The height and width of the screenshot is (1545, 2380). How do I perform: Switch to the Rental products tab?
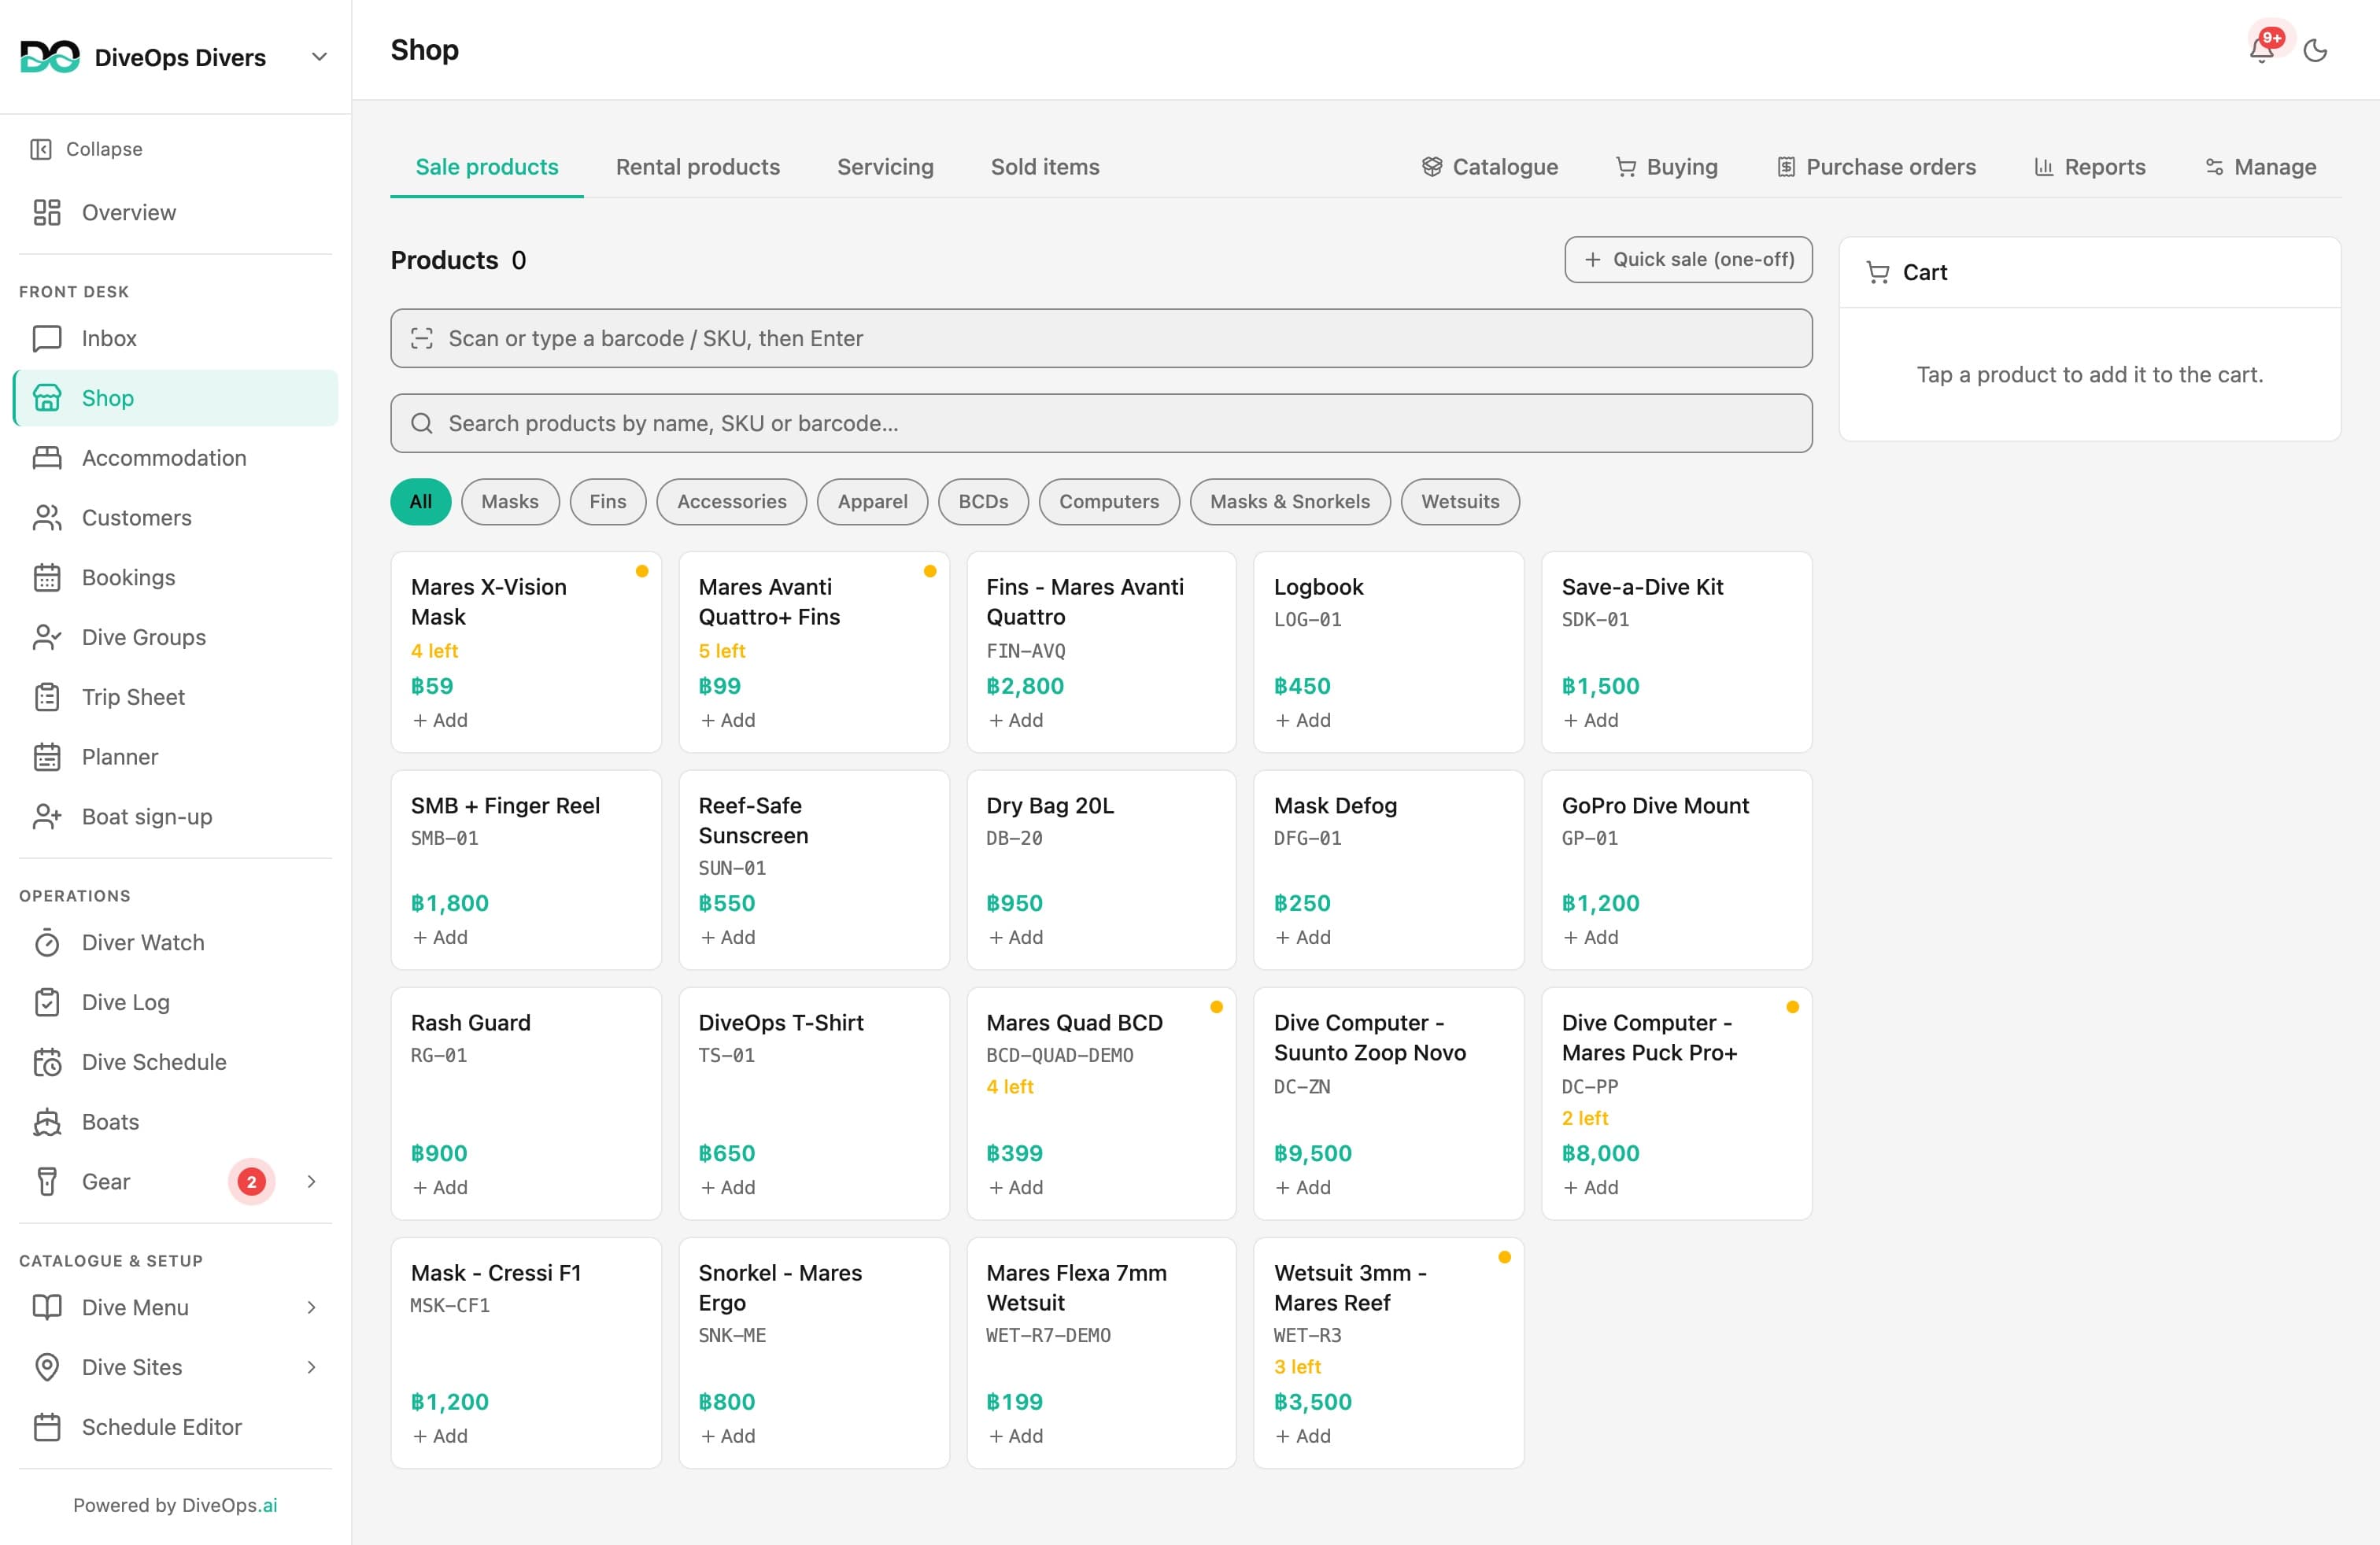698,167
